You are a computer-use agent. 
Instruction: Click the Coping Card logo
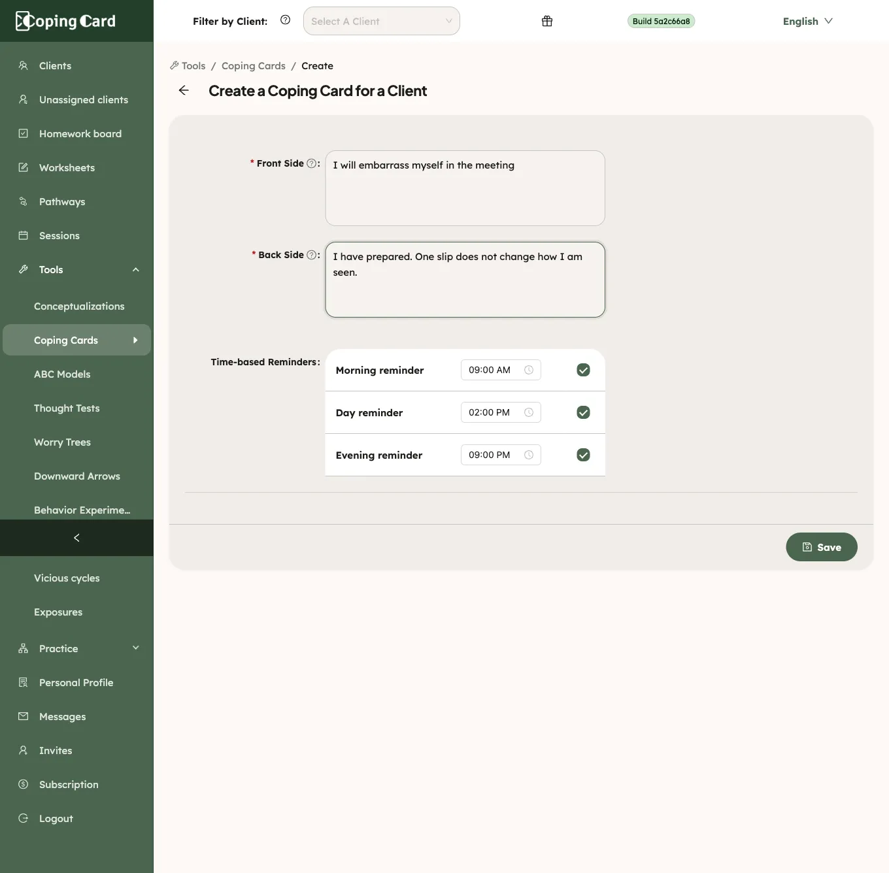[x=65, y=21]
